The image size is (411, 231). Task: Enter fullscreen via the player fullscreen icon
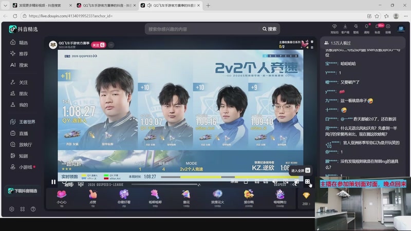click(307, 182)
